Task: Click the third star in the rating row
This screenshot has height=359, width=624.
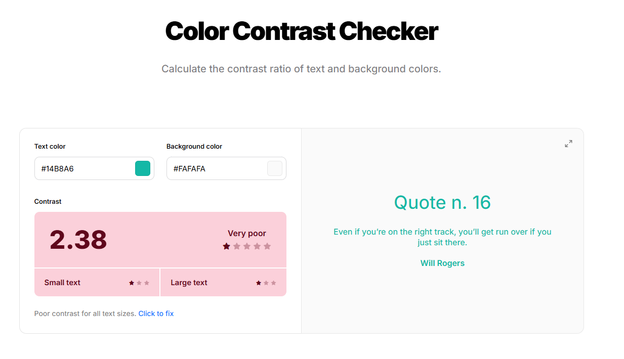Action: pyautogui.click(x=247, y=247)
